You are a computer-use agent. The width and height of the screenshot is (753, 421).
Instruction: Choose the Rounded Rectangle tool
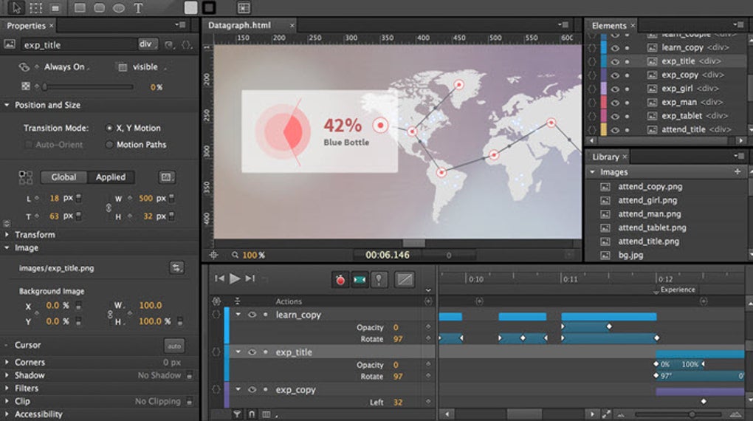(100, 7)
